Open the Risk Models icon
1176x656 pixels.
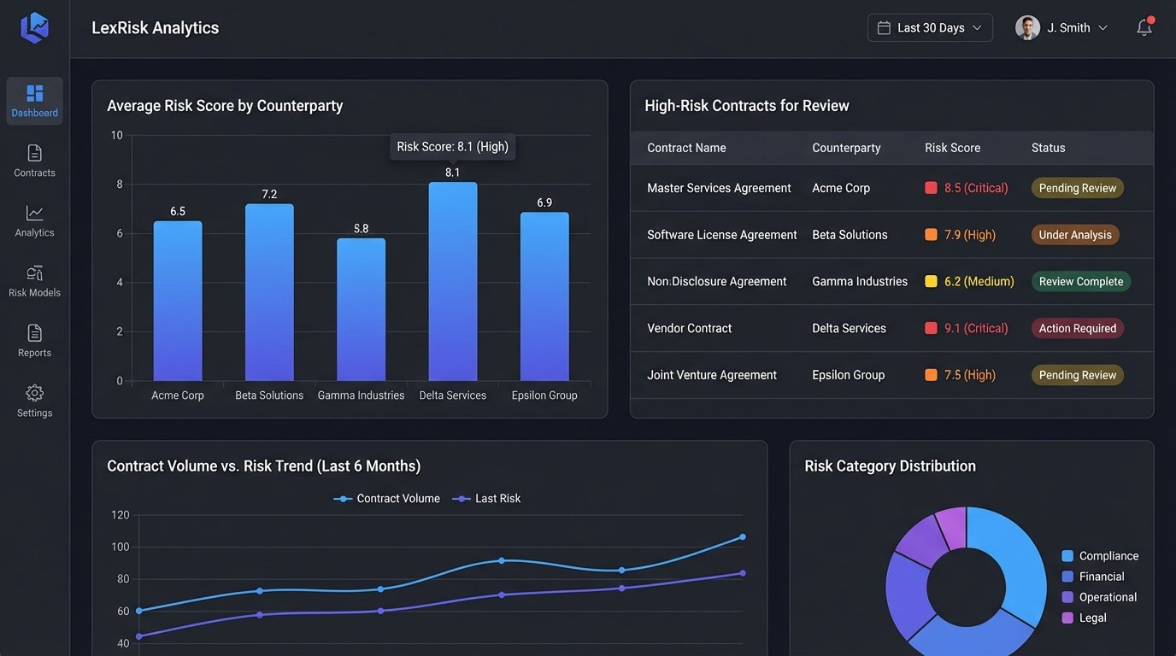click(34, 274)
